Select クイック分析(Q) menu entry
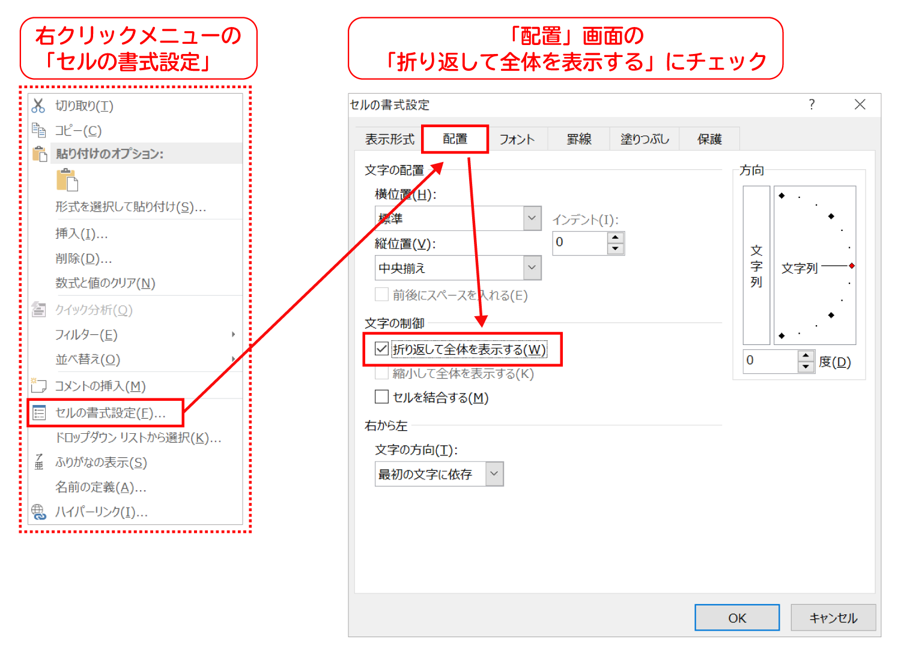 (x=94, y=310)
